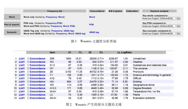Open Concordance for W1 The universe row

pyautogui.click(x=37, y=69)
